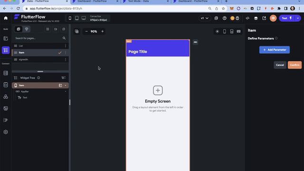Screen dimensions: 304x171
Task: Click the browser reload button
Action: (x=18, y=9)
